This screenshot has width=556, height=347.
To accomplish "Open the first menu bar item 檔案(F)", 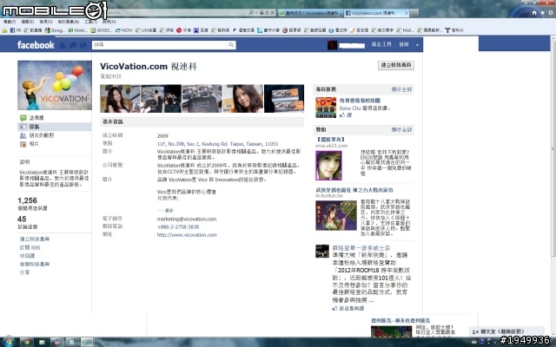I will coord(10,22).
